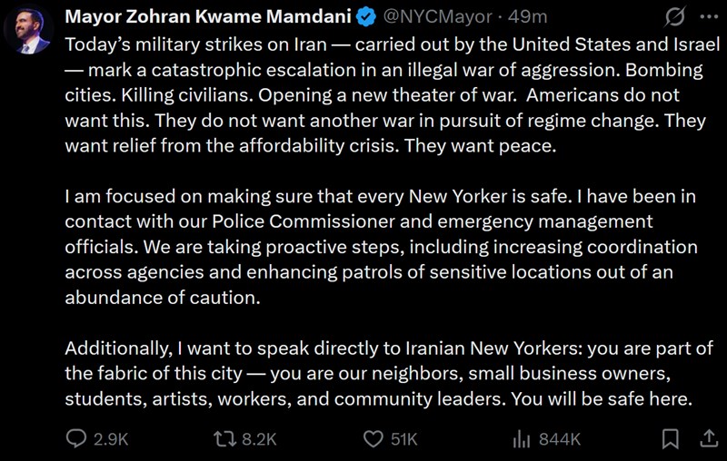The image size is (727, 461).
Task: Click the paragraph addressing Iranian New Yorkers
Action: coord(382,373)
